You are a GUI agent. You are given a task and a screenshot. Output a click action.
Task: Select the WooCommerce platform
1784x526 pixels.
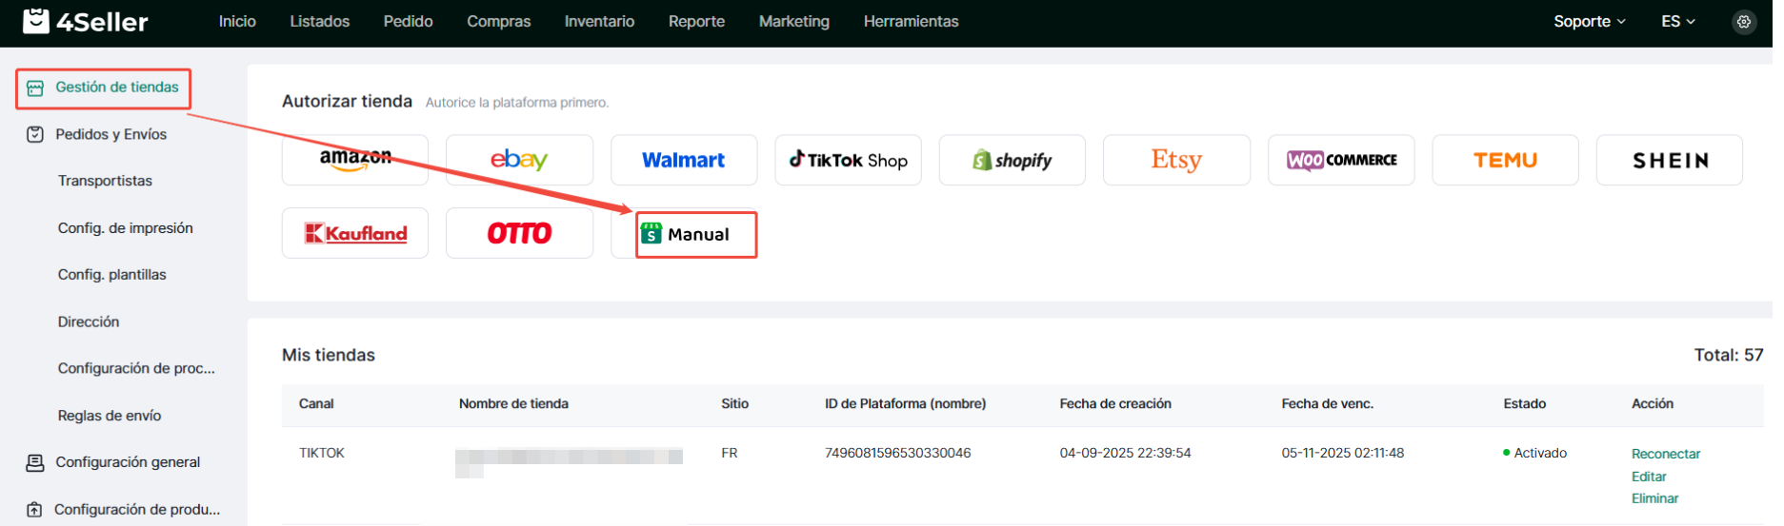pos(1341,160)
